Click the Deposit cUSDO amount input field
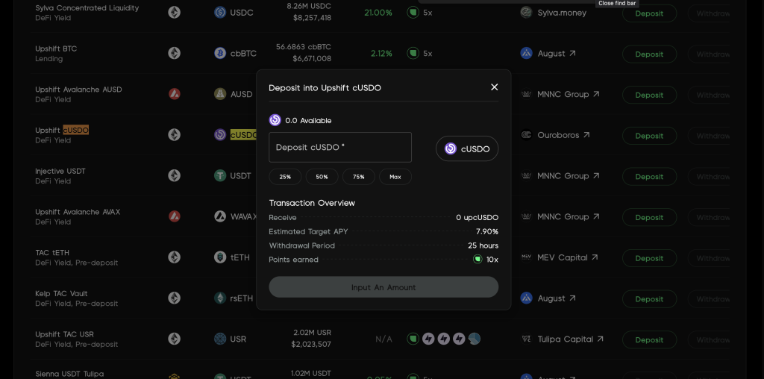This screenshot has width=764, height=379. [340, 148]
